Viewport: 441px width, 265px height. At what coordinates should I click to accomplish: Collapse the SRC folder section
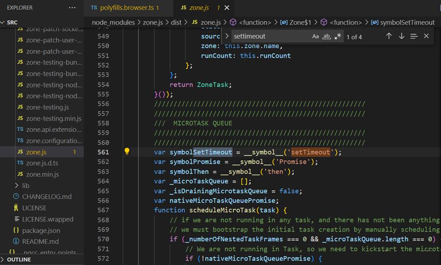click(3, 23)
